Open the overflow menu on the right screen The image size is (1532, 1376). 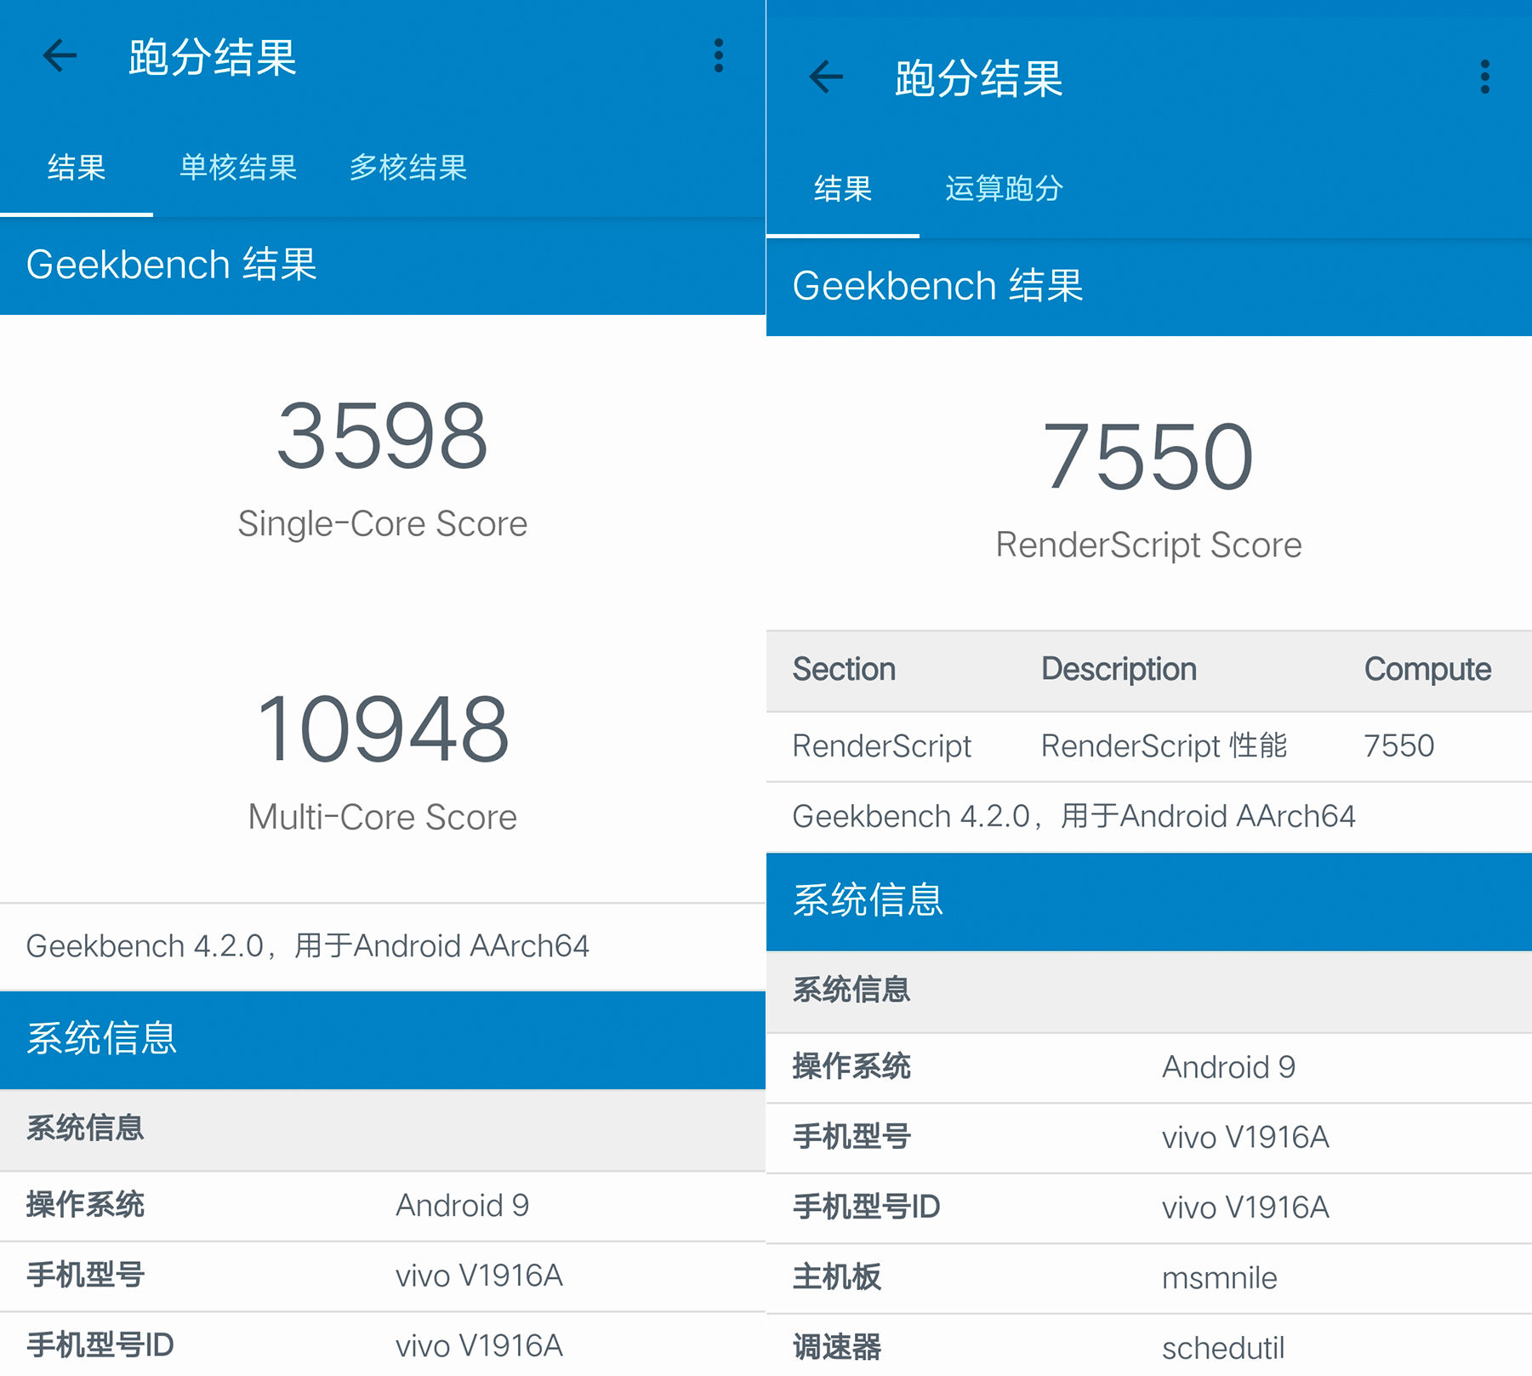pyautogui.click(x=1484, y=77)
